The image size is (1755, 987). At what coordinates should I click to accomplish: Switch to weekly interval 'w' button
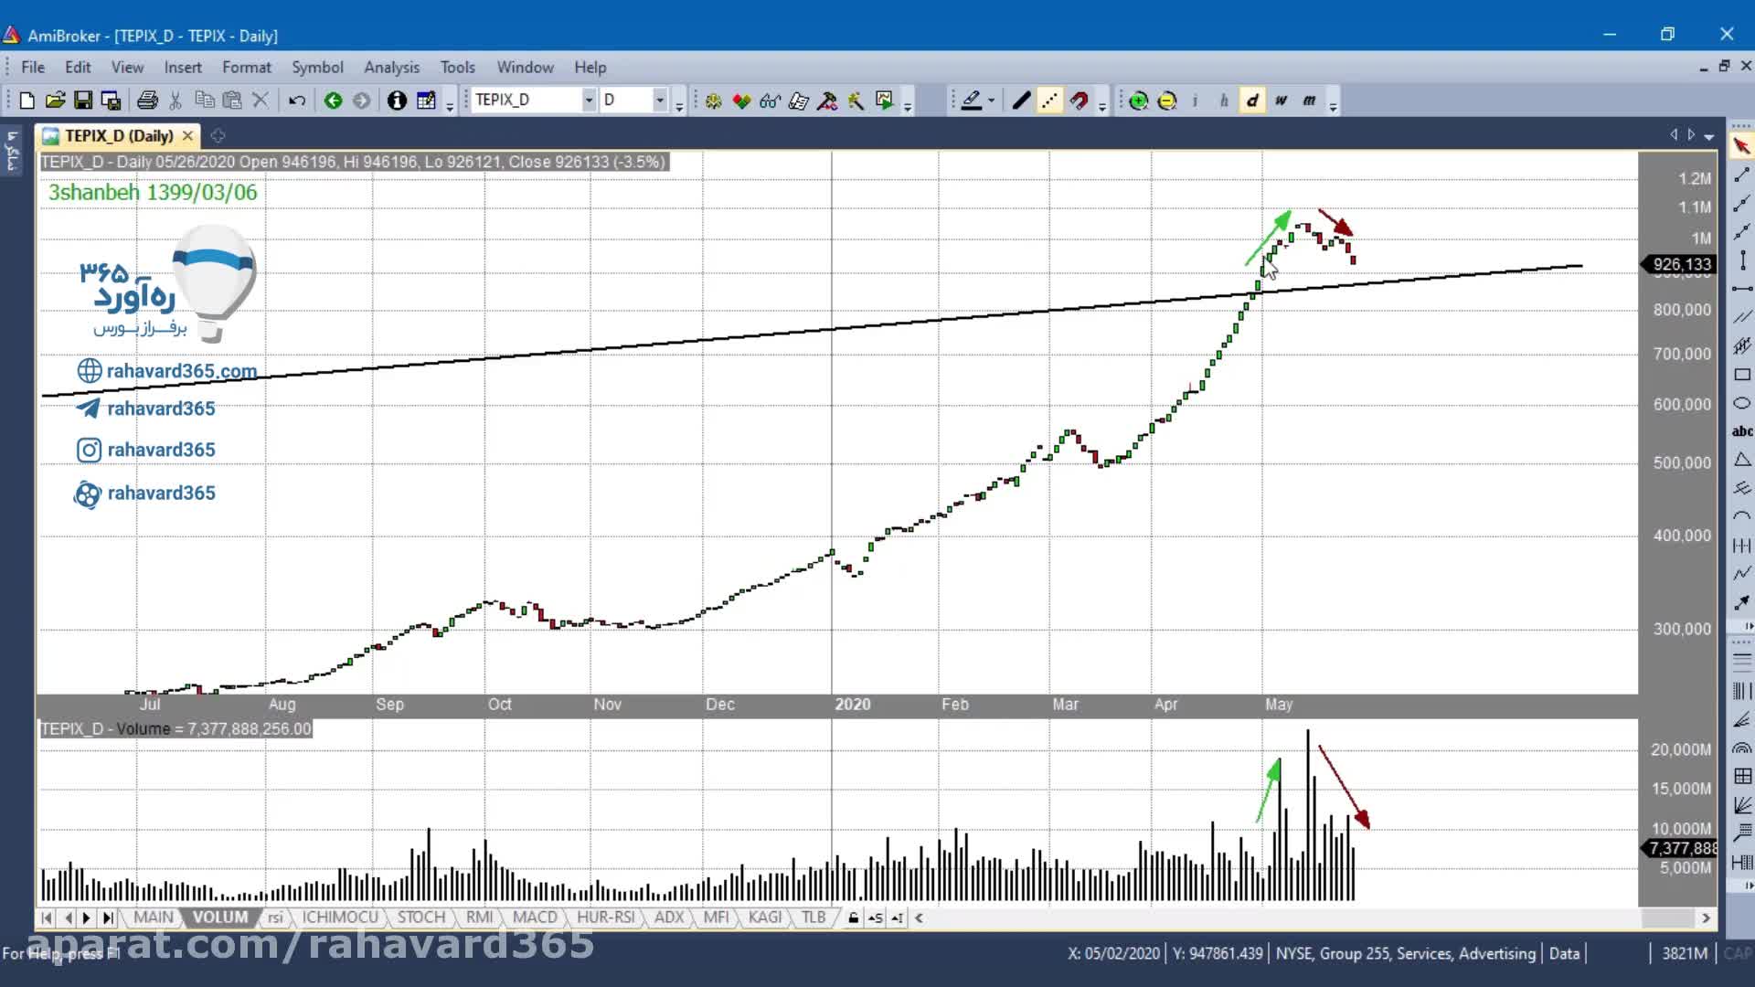point(1281,101)
